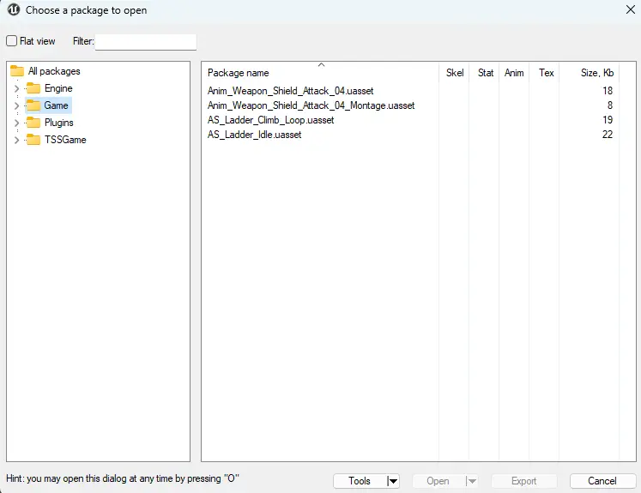Select Anim_Weapon_Shield_Attack_04.uasset
The image size is (641, 493).
click(290, 91)
